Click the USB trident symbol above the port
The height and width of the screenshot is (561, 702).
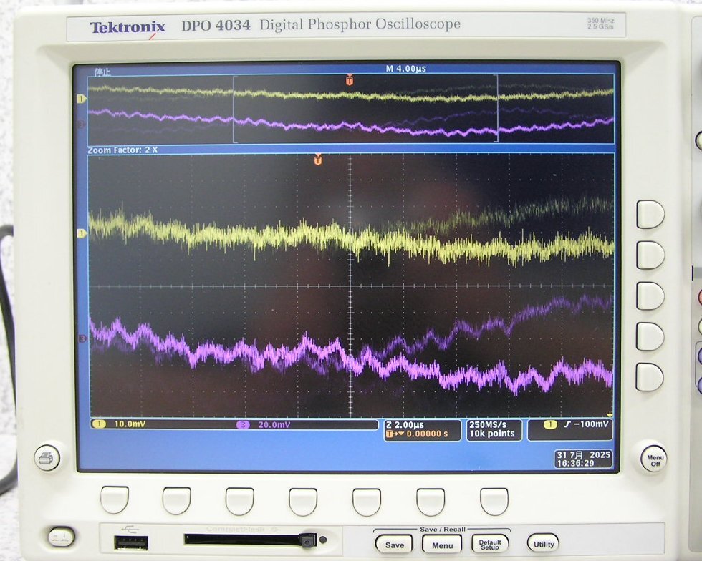point(130,530)
